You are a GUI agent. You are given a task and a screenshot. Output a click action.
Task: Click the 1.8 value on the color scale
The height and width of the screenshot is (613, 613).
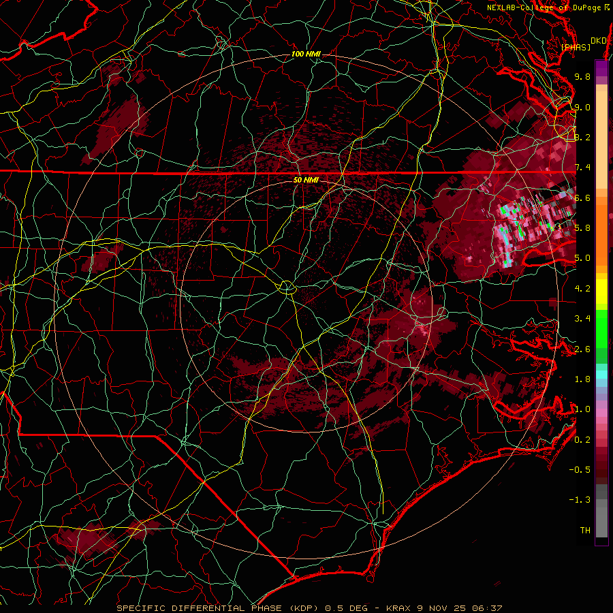(582, 379)
